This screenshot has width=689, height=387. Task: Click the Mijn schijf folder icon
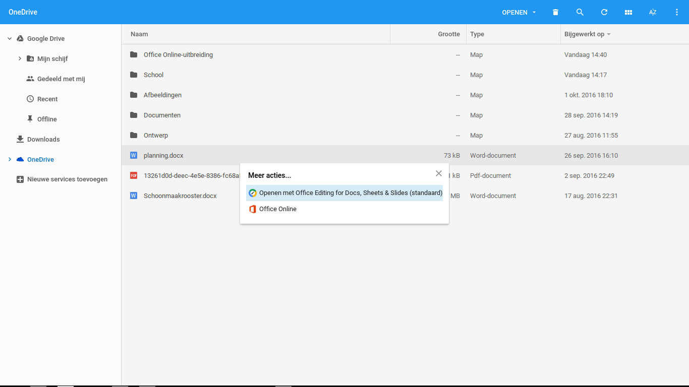(30, 58)
